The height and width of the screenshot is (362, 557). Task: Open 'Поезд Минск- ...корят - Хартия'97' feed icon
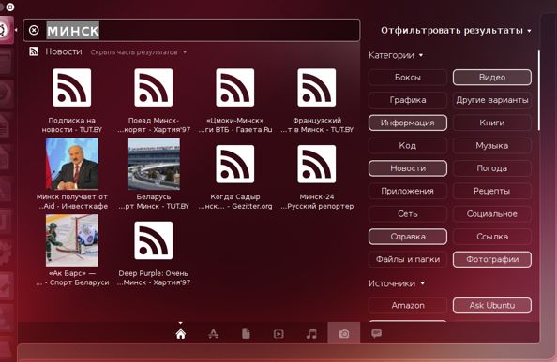[154, 88]
